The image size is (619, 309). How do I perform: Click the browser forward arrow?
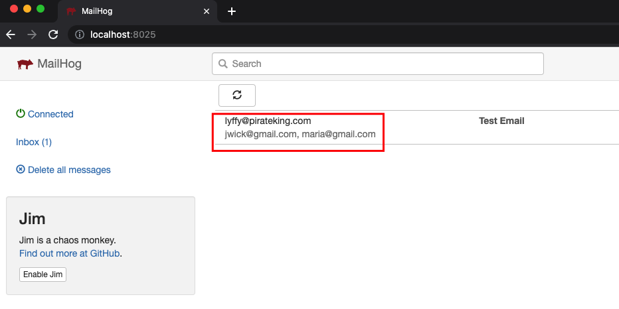click(x=32, y=34)
